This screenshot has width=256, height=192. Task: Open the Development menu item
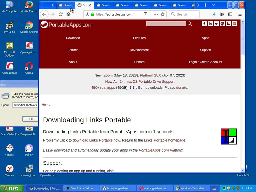pyautogui.click(x=139, y=50)
